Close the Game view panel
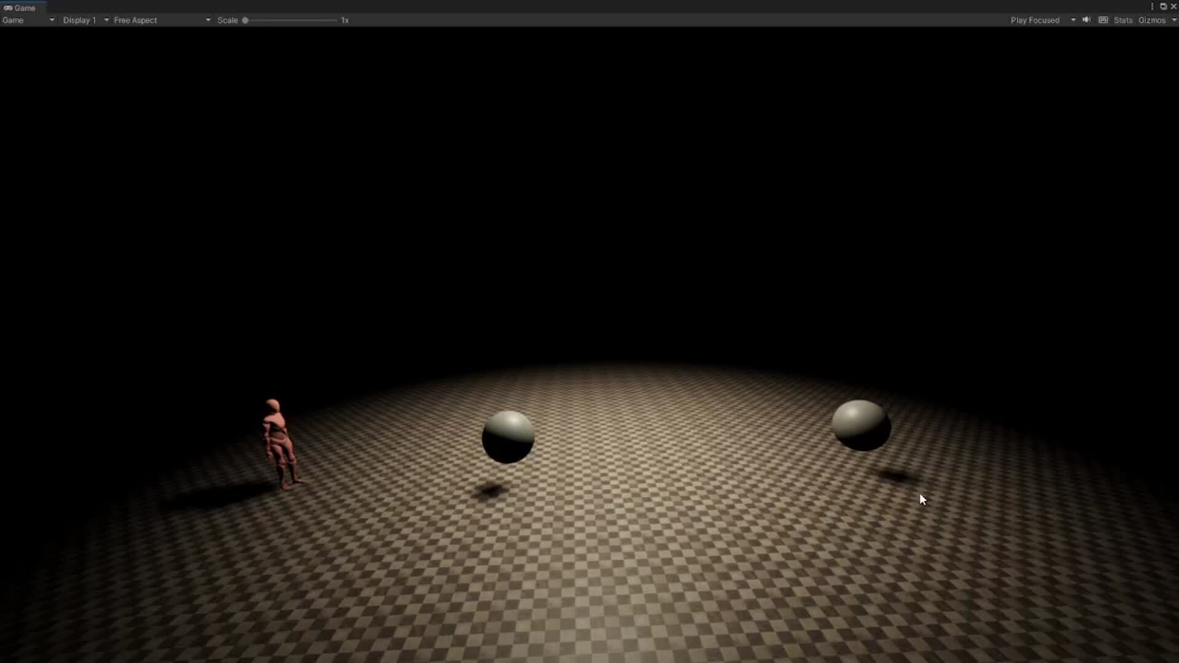1179x663 pixels. pyautogui.click(x=1175, y=6)
